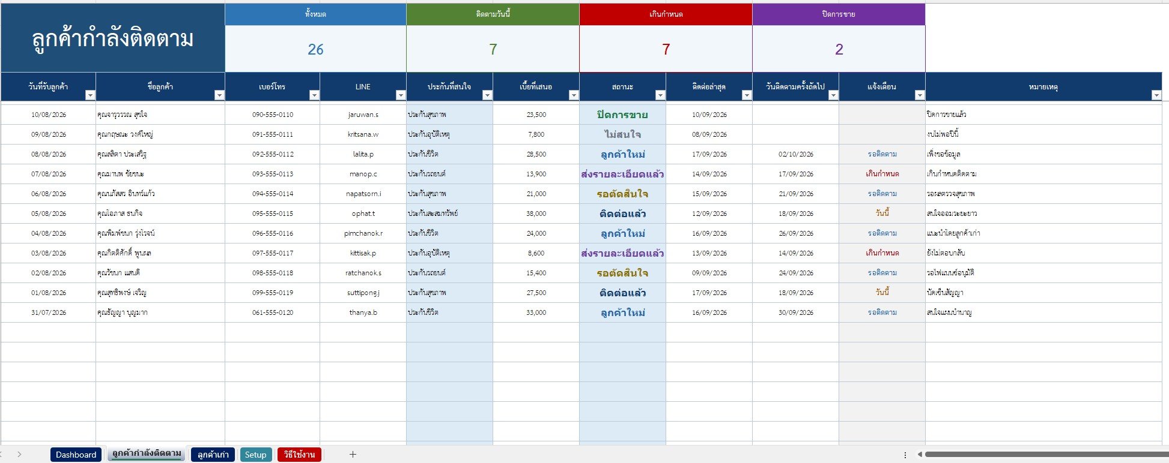The image size is (1169, 463).
Task: Open the ชื่อลูกค้า column filter arrow
Action: click(219, 95)
